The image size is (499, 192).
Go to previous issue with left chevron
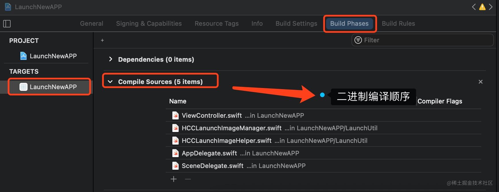coord(474,7)
